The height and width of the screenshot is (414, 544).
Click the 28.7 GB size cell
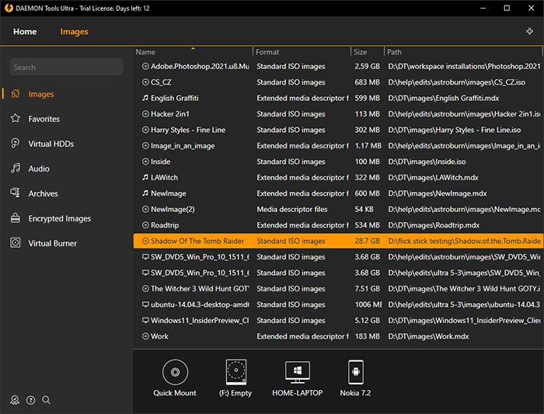click(x=367, y=241)
